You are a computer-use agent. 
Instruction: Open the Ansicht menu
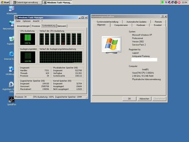[36, 21]
